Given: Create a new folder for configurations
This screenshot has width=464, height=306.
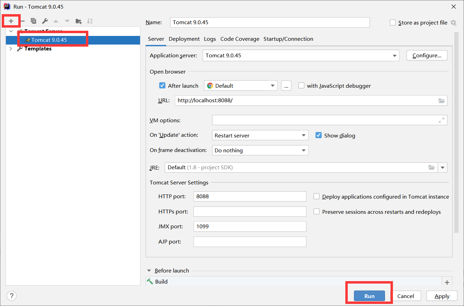Looking at the screenshot, I should [x=79, y=21].
